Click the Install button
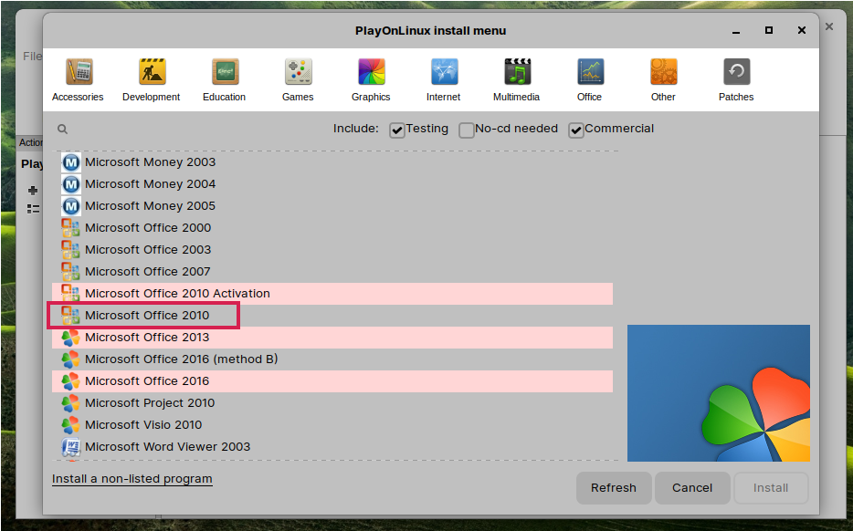The height and width of the screenshot is (531, 853). (x=771, y=488)
